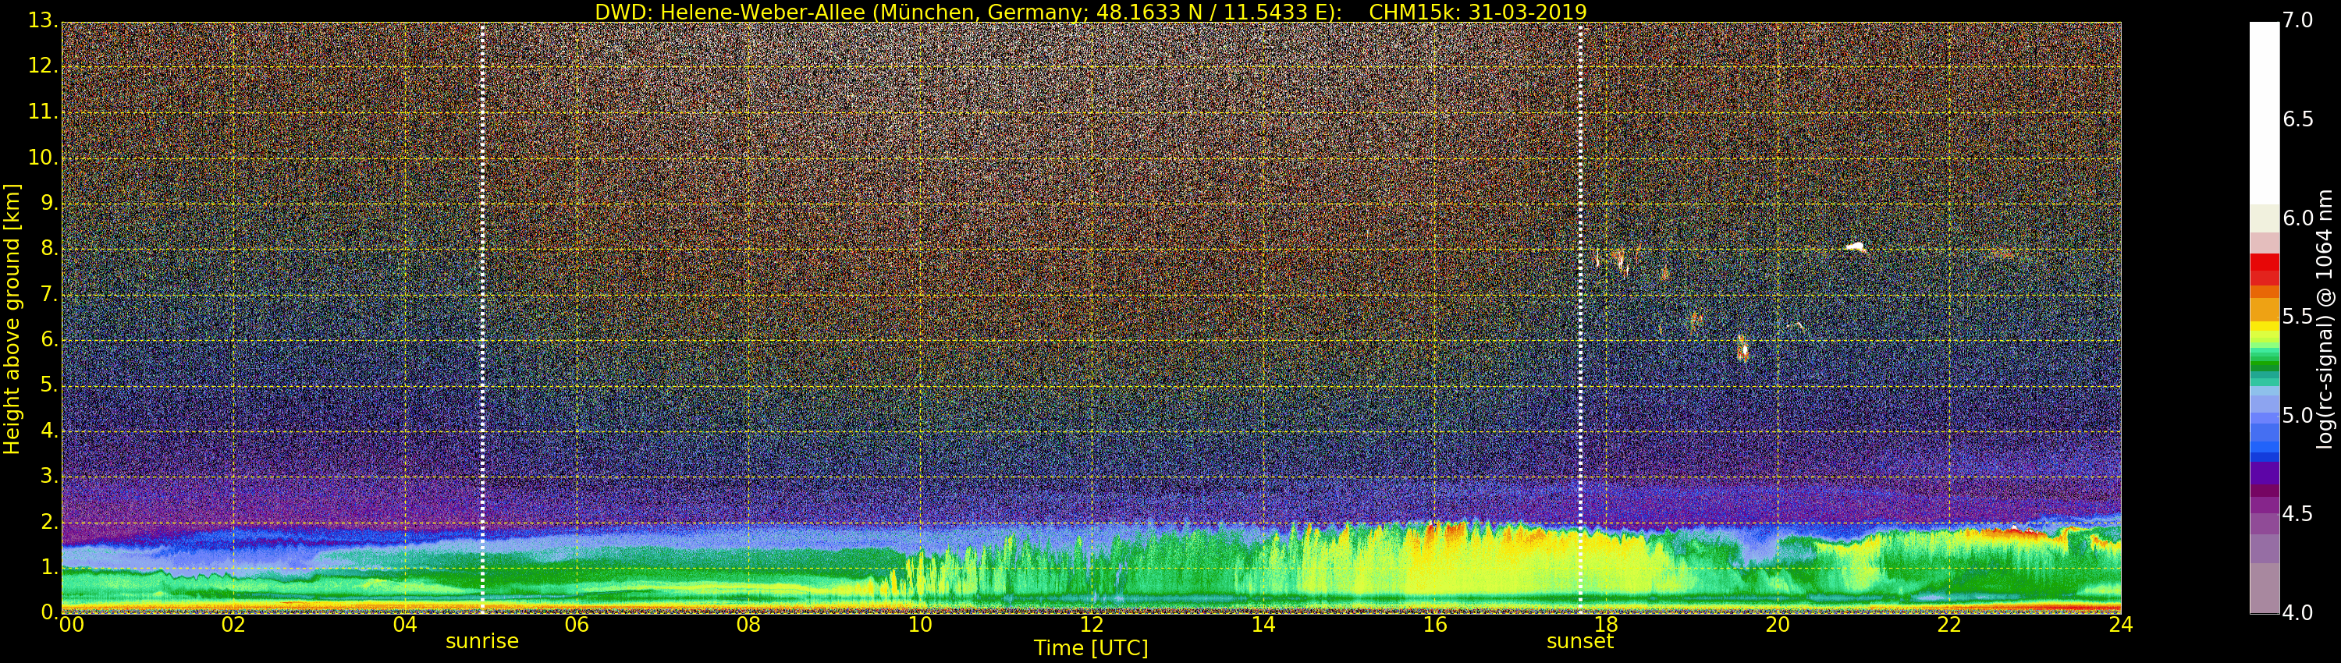Pick the white section at the colorbar top
This screenshot has height=663, width=2341.
(x=2264, y=109)
